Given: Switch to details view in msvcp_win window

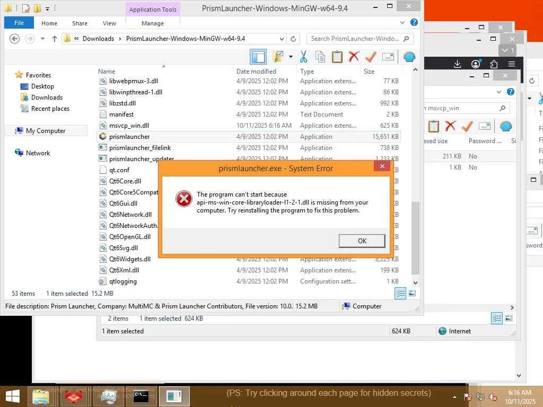Looking at the screenshot, I should point(497,318).
